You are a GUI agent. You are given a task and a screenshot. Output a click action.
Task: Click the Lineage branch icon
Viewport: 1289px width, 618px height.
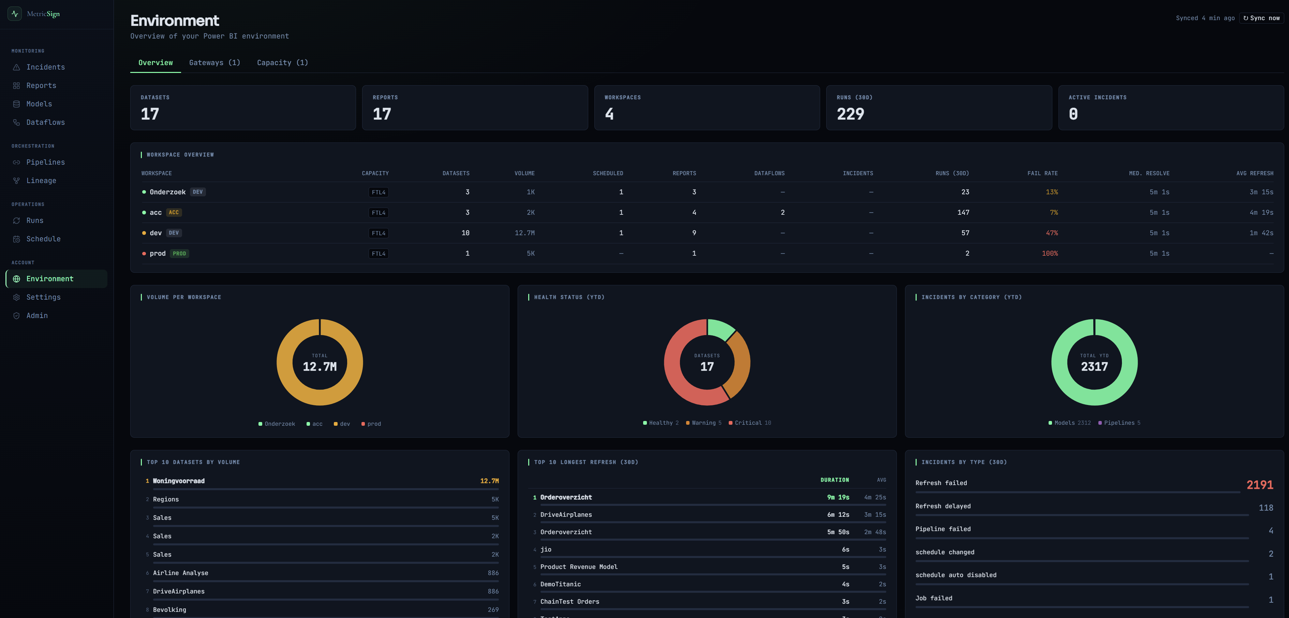point(16,181)
